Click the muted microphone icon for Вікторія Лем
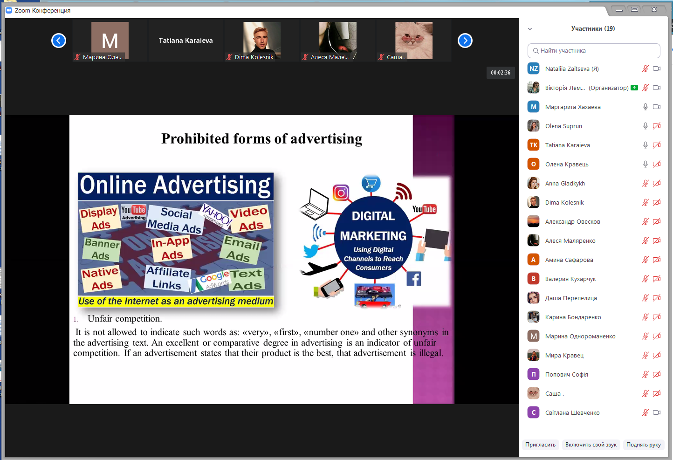 click(x=646, y=88)
